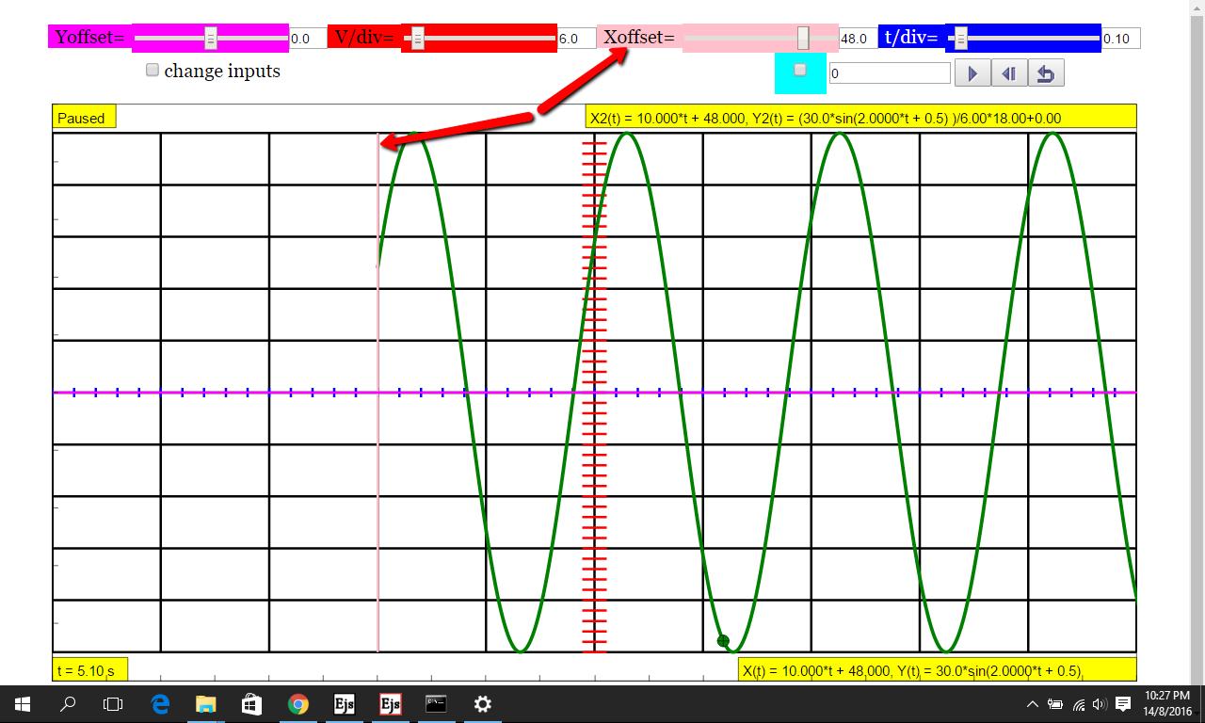This screenshot has height=723, width=1205.
Task: Adjust the t/div slider handle
Action: [x=960, y=38]
